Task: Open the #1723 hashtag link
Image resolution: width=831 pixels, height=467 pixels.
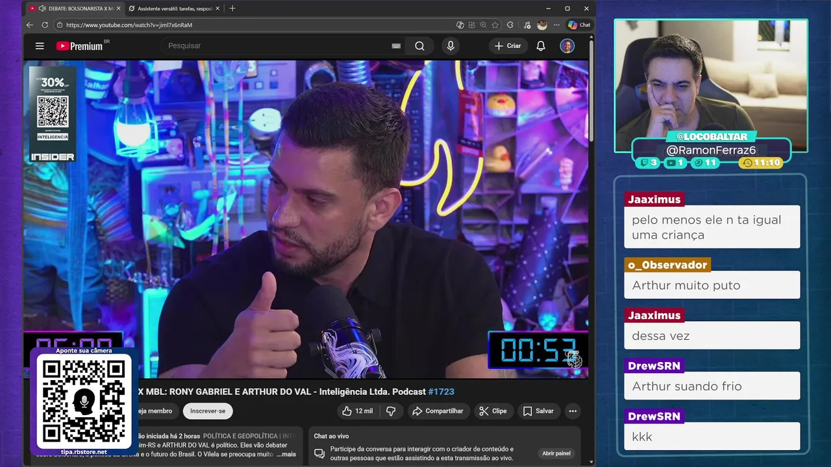Action: [441, 392]
